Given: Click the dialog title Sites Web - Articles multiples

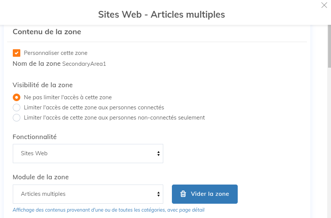Looking at the screenshot, I should coord(161,15).
